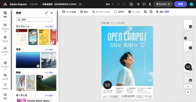Screen dimensions: 196x102
Task: Select the 申し込み受付中 layer thumbnail
Action: 188,67
